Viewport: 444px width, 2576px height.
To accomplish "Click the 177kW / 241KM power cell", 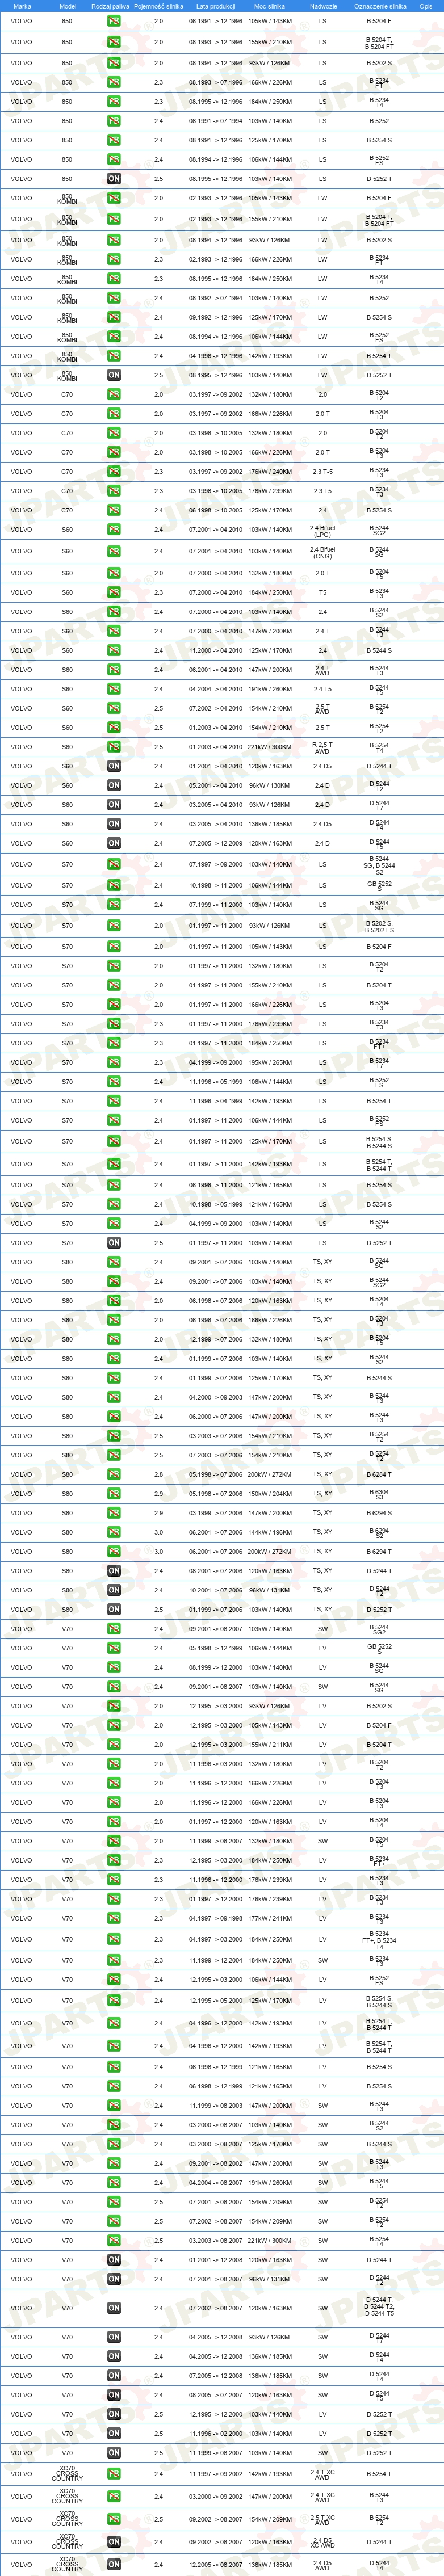I will [270, 1918].
